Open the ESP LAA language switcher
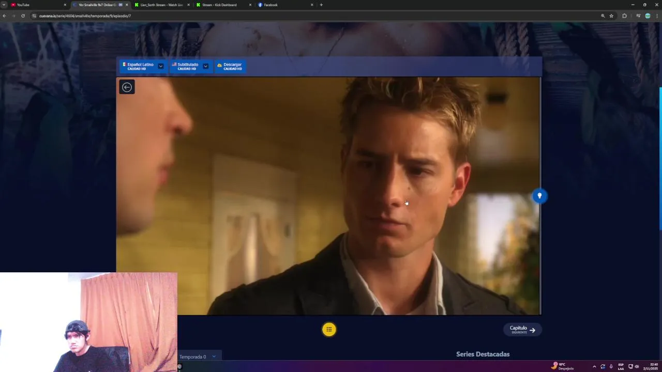This screenshot has width=662, height=372. click(621, 366)
